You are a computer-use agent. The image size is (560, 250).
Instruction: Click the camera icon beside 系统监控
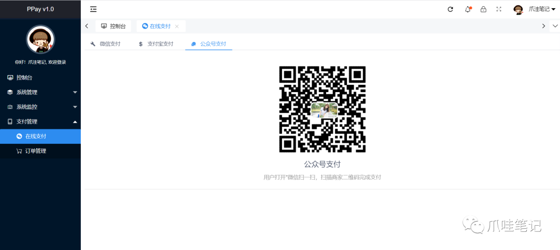(10, 107)
